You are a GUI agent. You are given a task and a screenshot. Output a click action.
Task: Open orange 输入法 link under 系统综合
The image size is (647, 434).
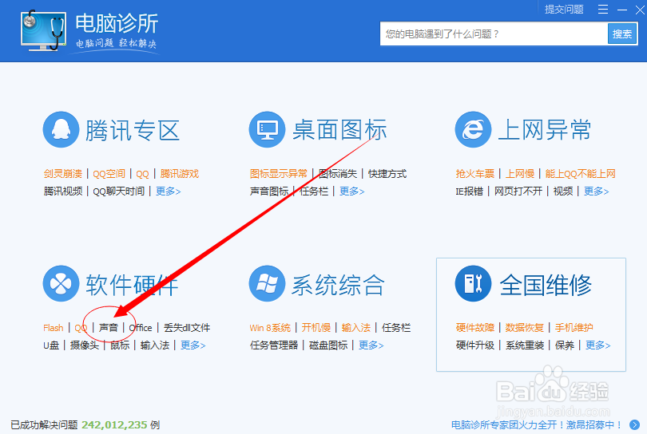point(355,328)
